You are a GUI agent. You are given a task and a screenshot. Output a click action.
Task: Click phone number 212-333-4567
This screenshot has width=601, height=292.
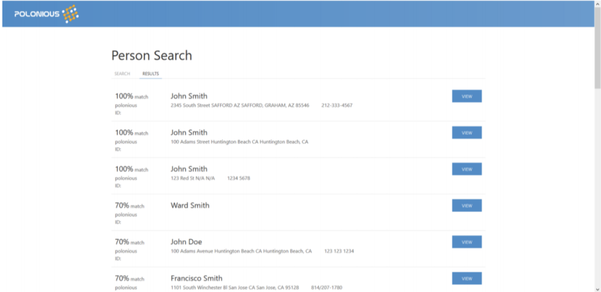coord(337,106)
